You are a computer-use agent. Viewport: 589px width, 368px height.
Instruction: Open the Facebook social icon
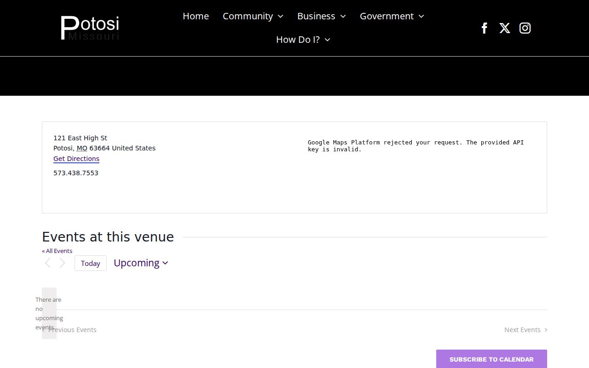(484, 28)
